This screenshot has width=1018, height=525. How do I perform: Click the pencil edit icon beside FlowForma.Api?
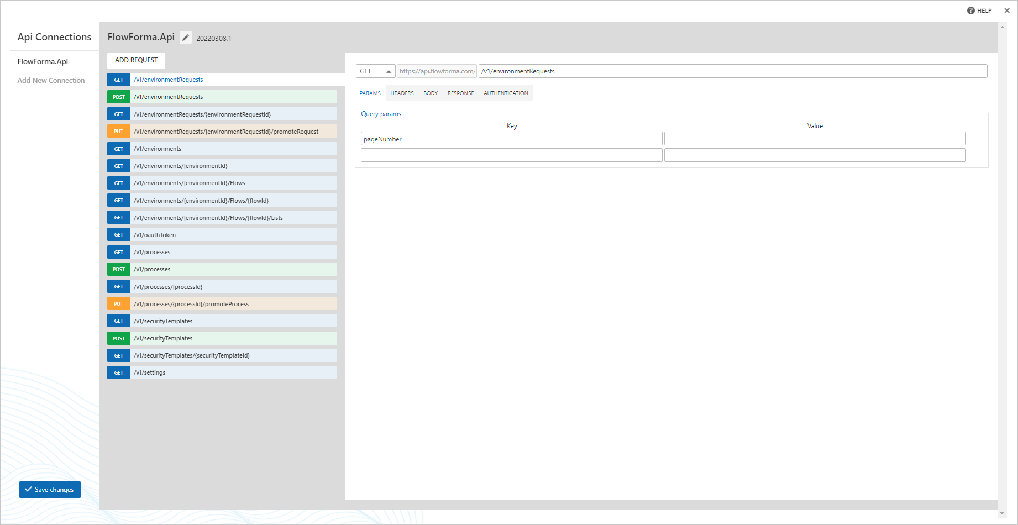point(186,38)
